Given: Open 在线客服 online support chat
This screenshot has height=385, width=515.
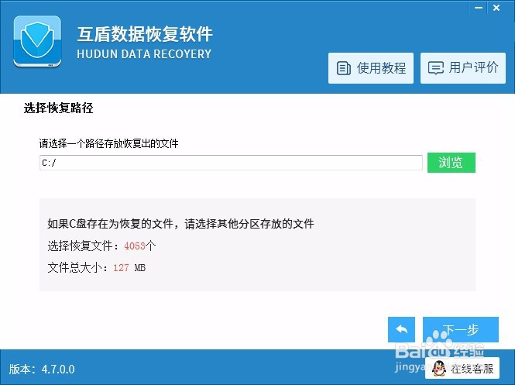Looking at the screenshot, I should [462, 369].
